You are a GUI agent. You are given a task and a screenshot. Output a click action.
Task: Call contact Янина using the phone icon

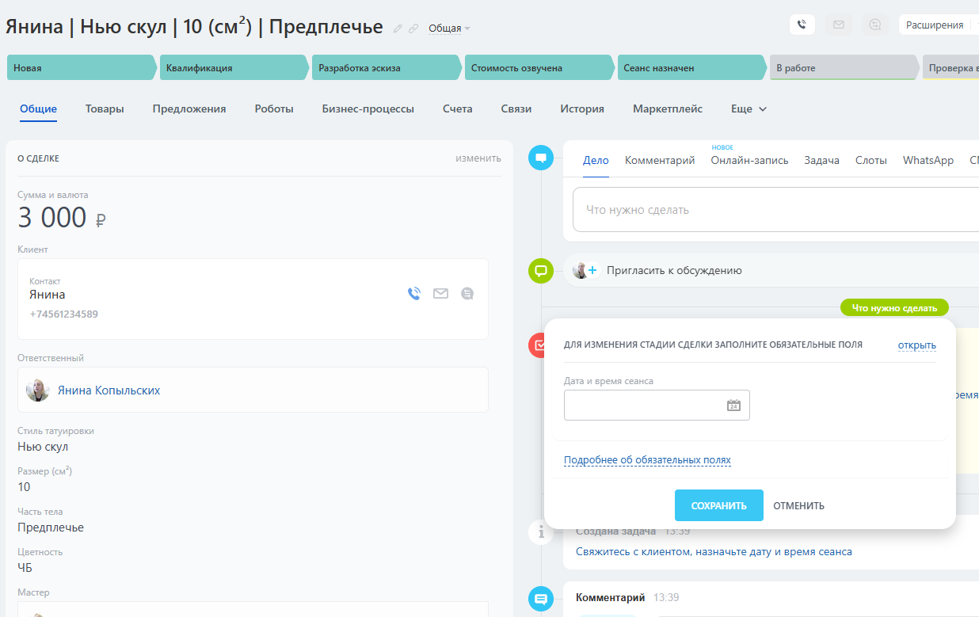(x=413, y=294)
